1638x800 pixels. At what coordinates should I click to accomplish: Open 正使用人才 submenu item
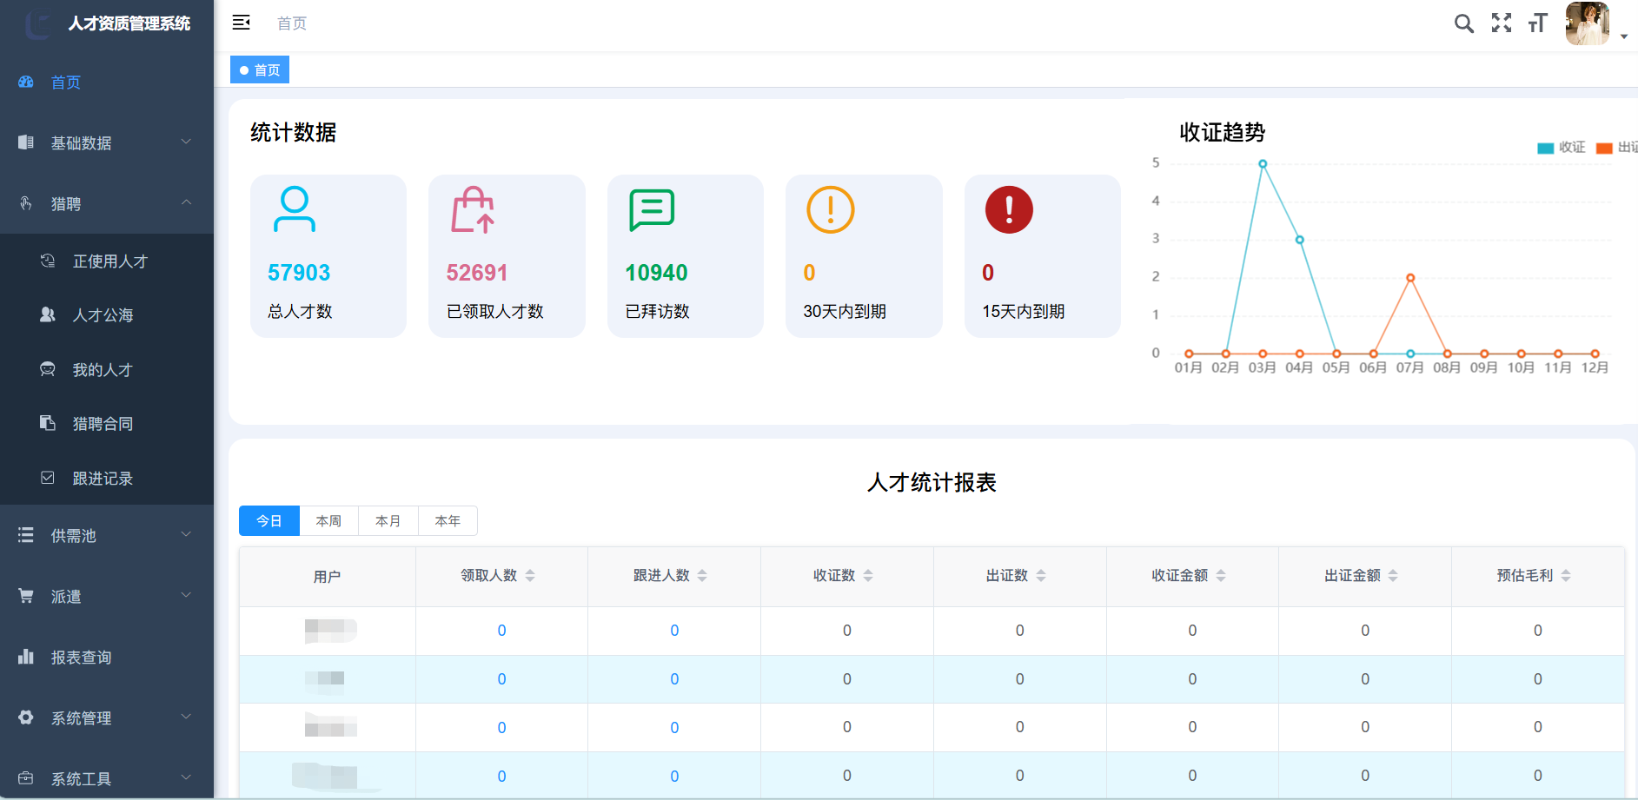[x=107, y=261]
